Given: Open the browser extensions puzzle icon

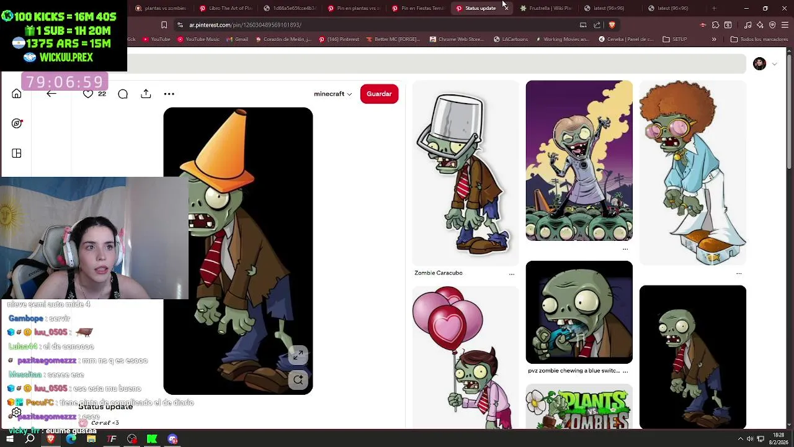Looking at the screenshot, I should (715, 25).
